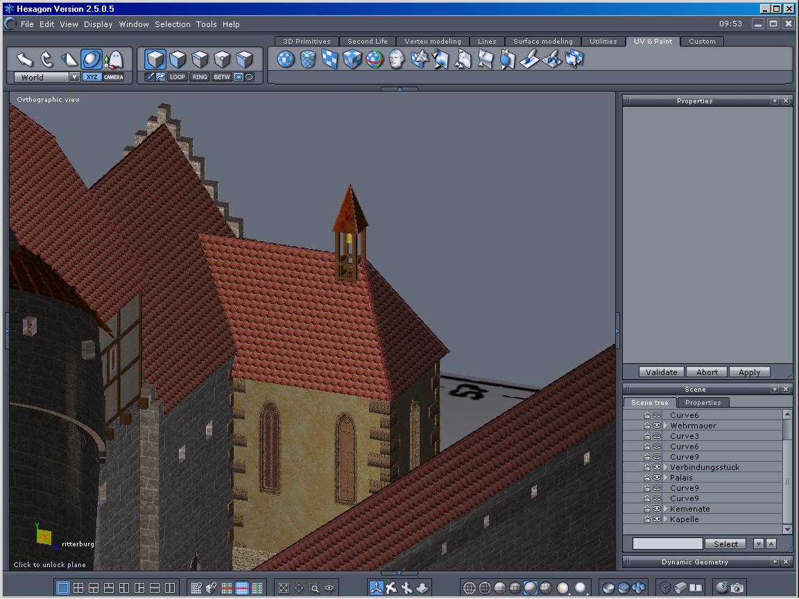
Task: Click the Snap/Align ghost icon
Action: coord(114,60)
